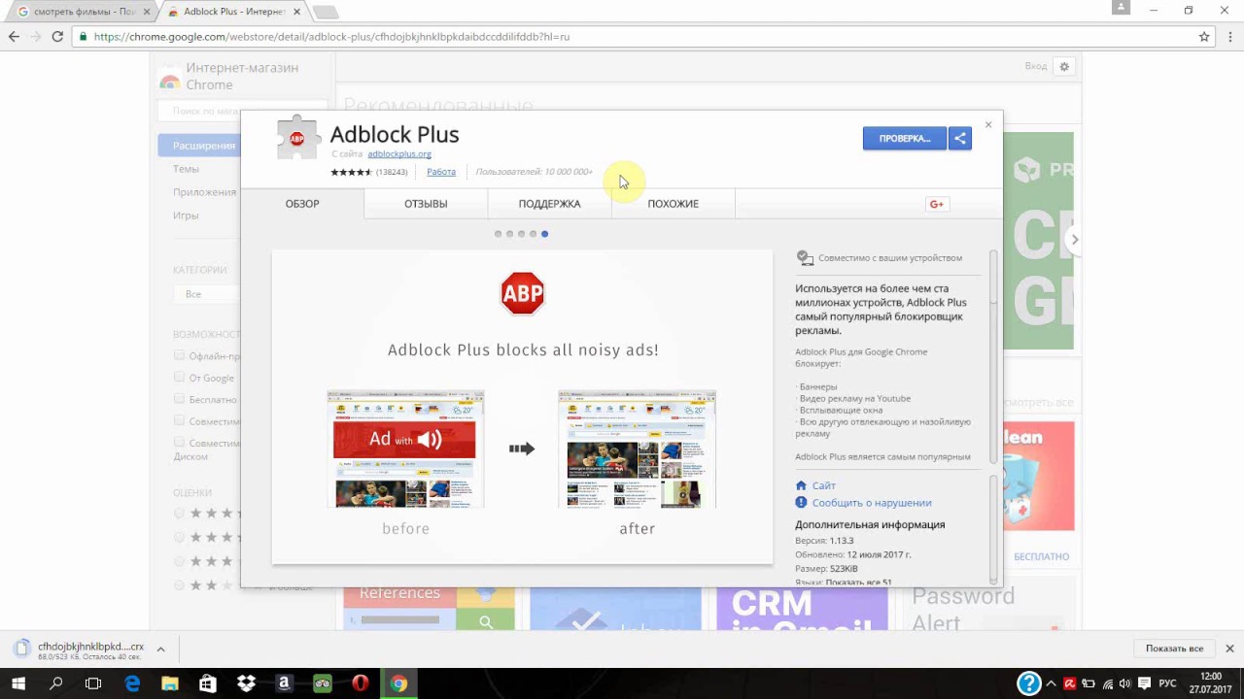
Task: Click the user profile icon in title bar
Action: click(1121, 9)
